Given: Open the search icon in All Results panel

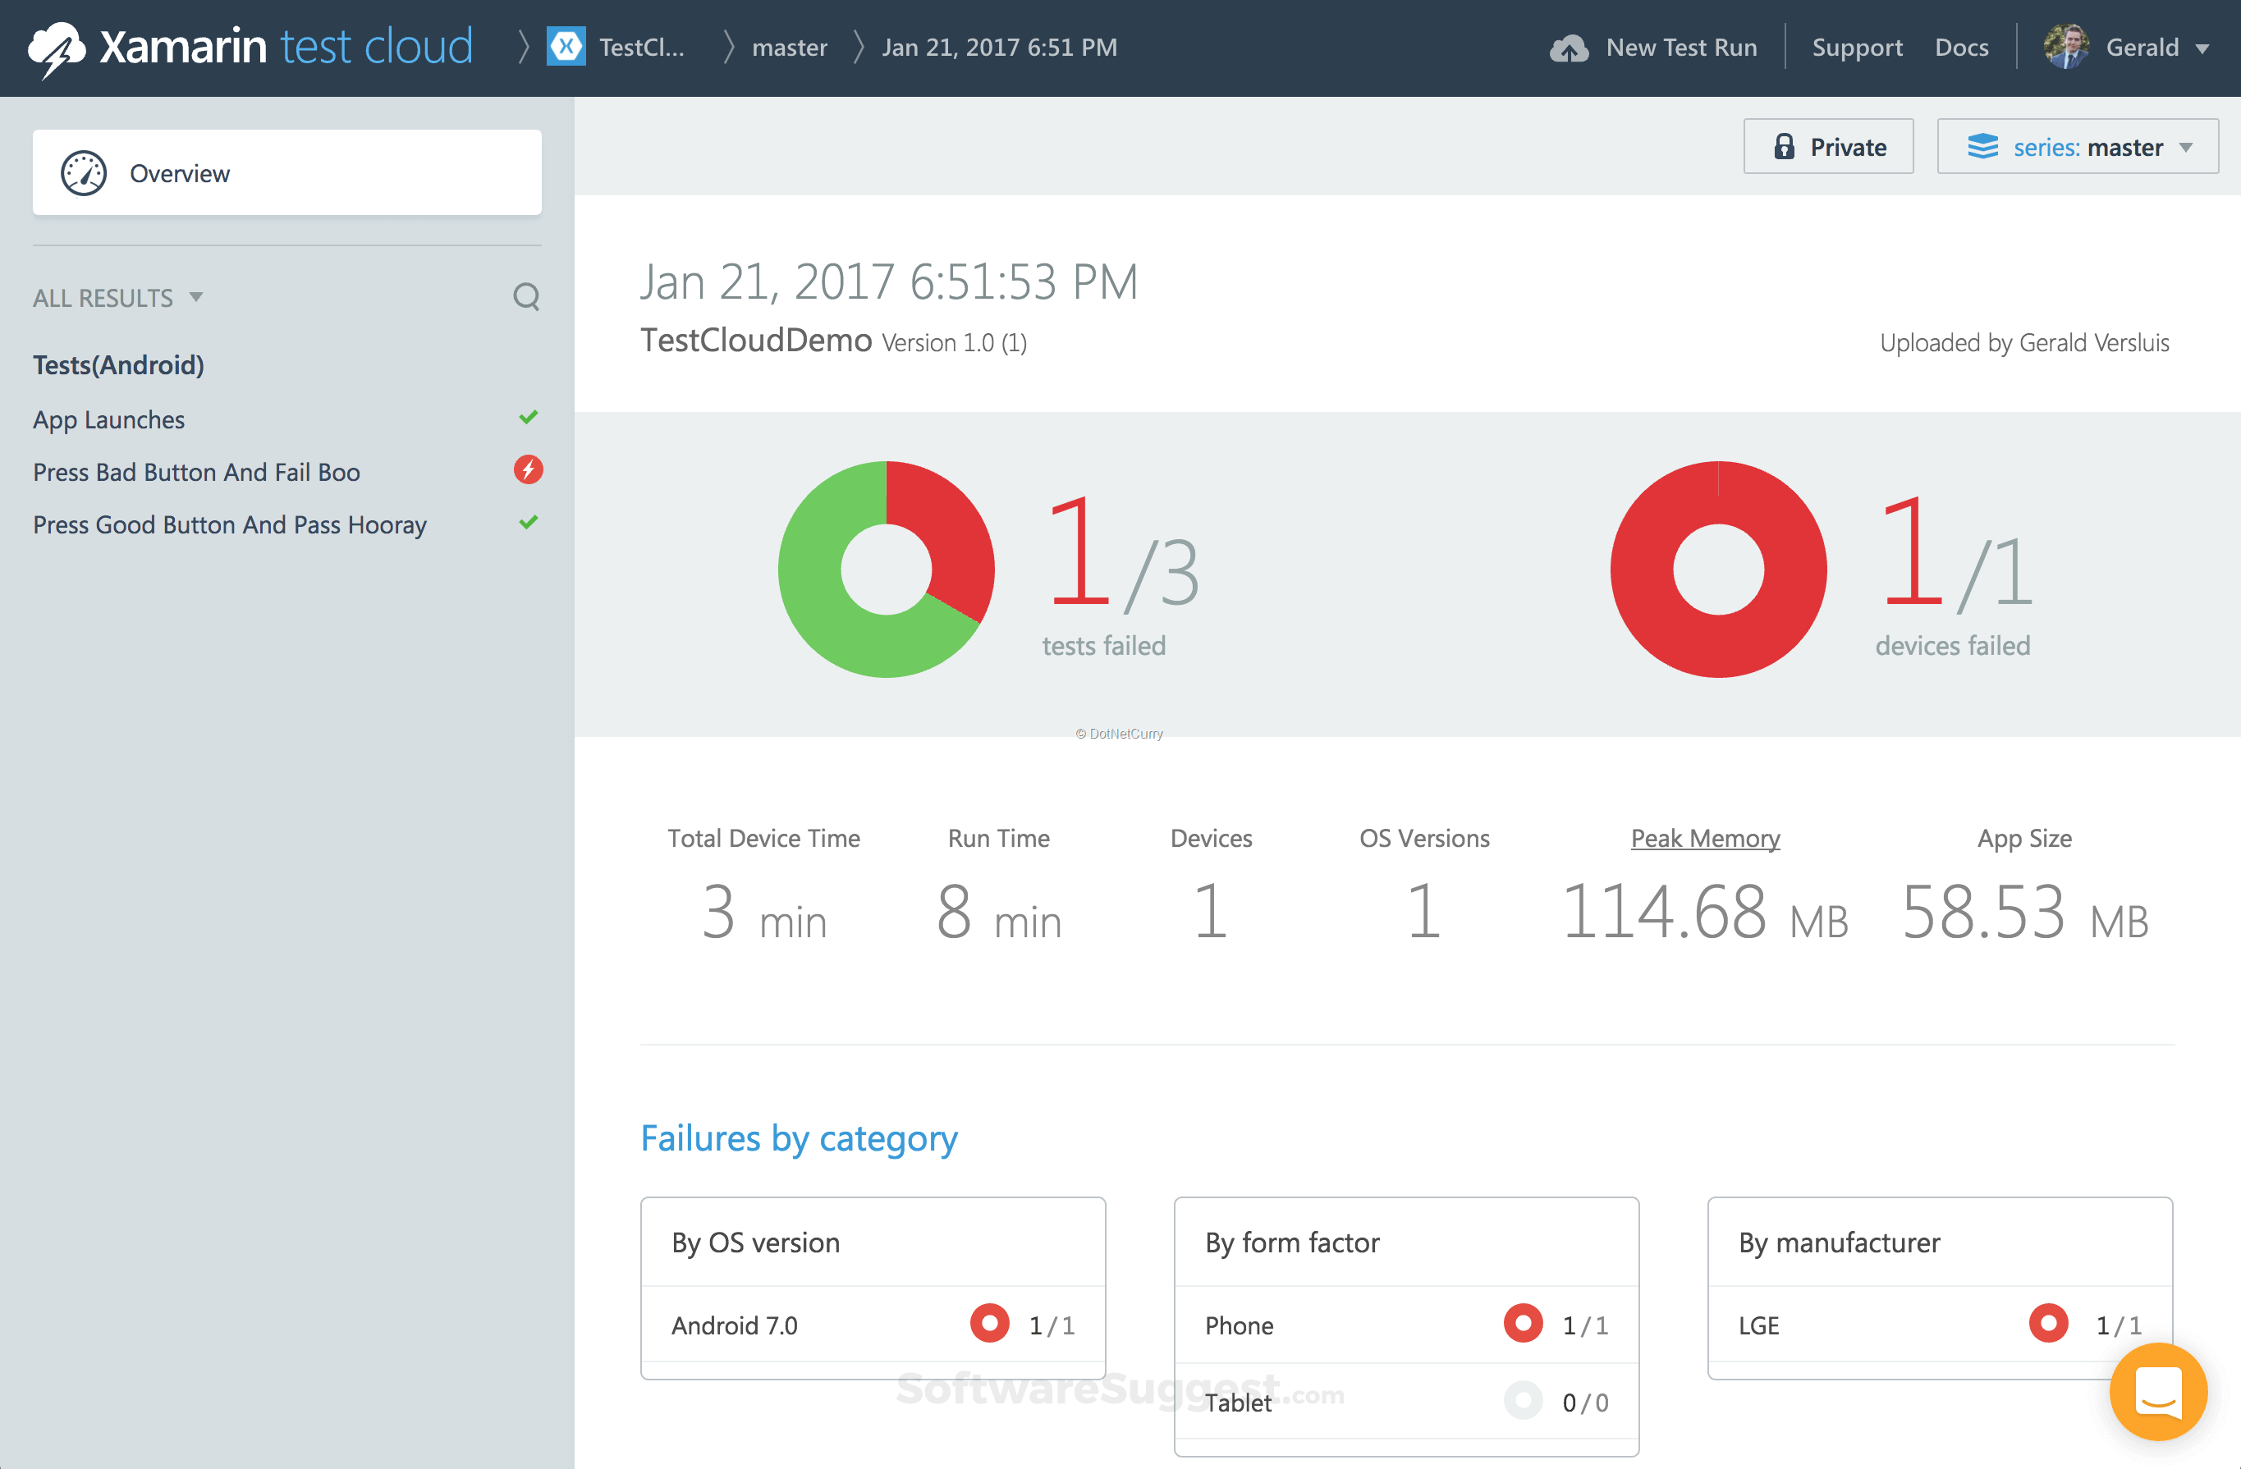Looking at the screenshot, I should (526, 297).
